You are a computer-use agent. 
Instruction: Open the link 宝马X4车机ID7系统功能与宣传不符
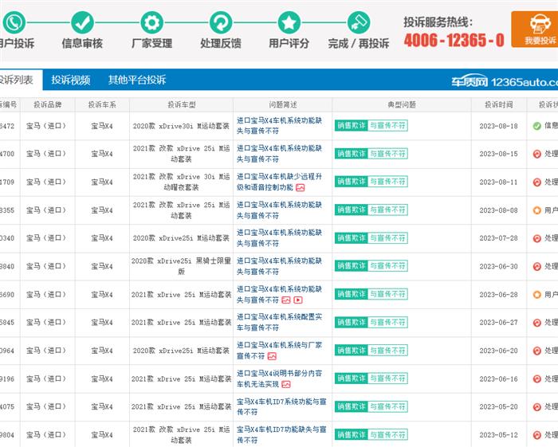pos(281,407)
